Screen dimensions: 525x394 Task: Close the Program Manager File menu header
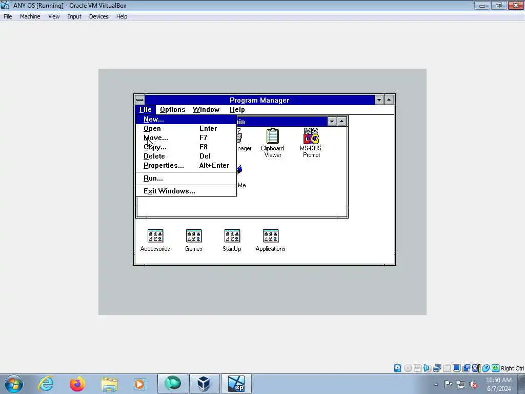146,110
